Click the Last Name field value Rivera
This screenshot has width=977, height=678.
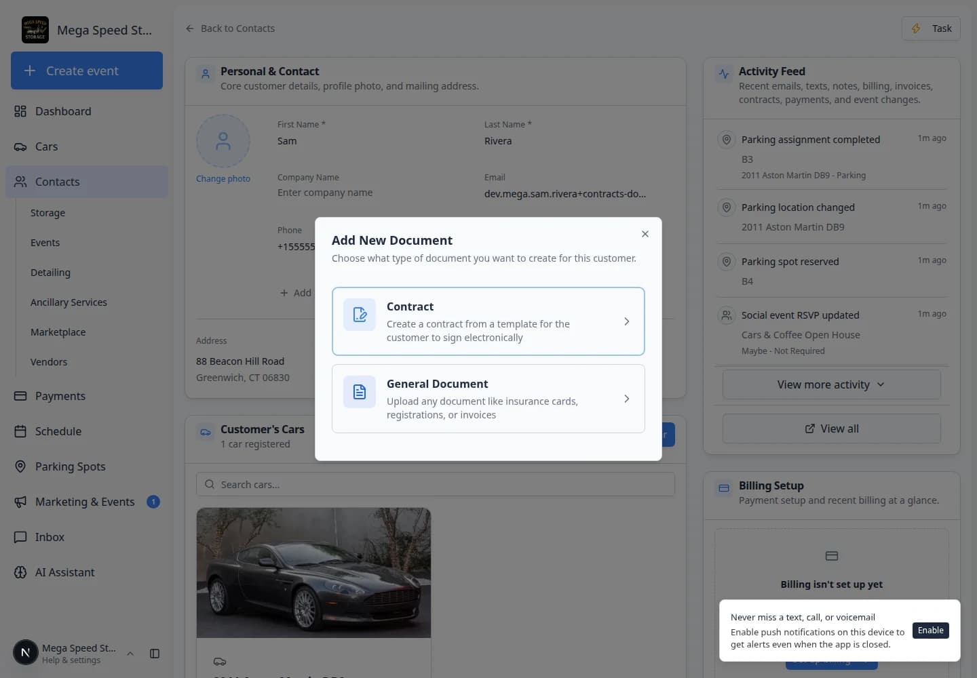(x=498, y=141)
